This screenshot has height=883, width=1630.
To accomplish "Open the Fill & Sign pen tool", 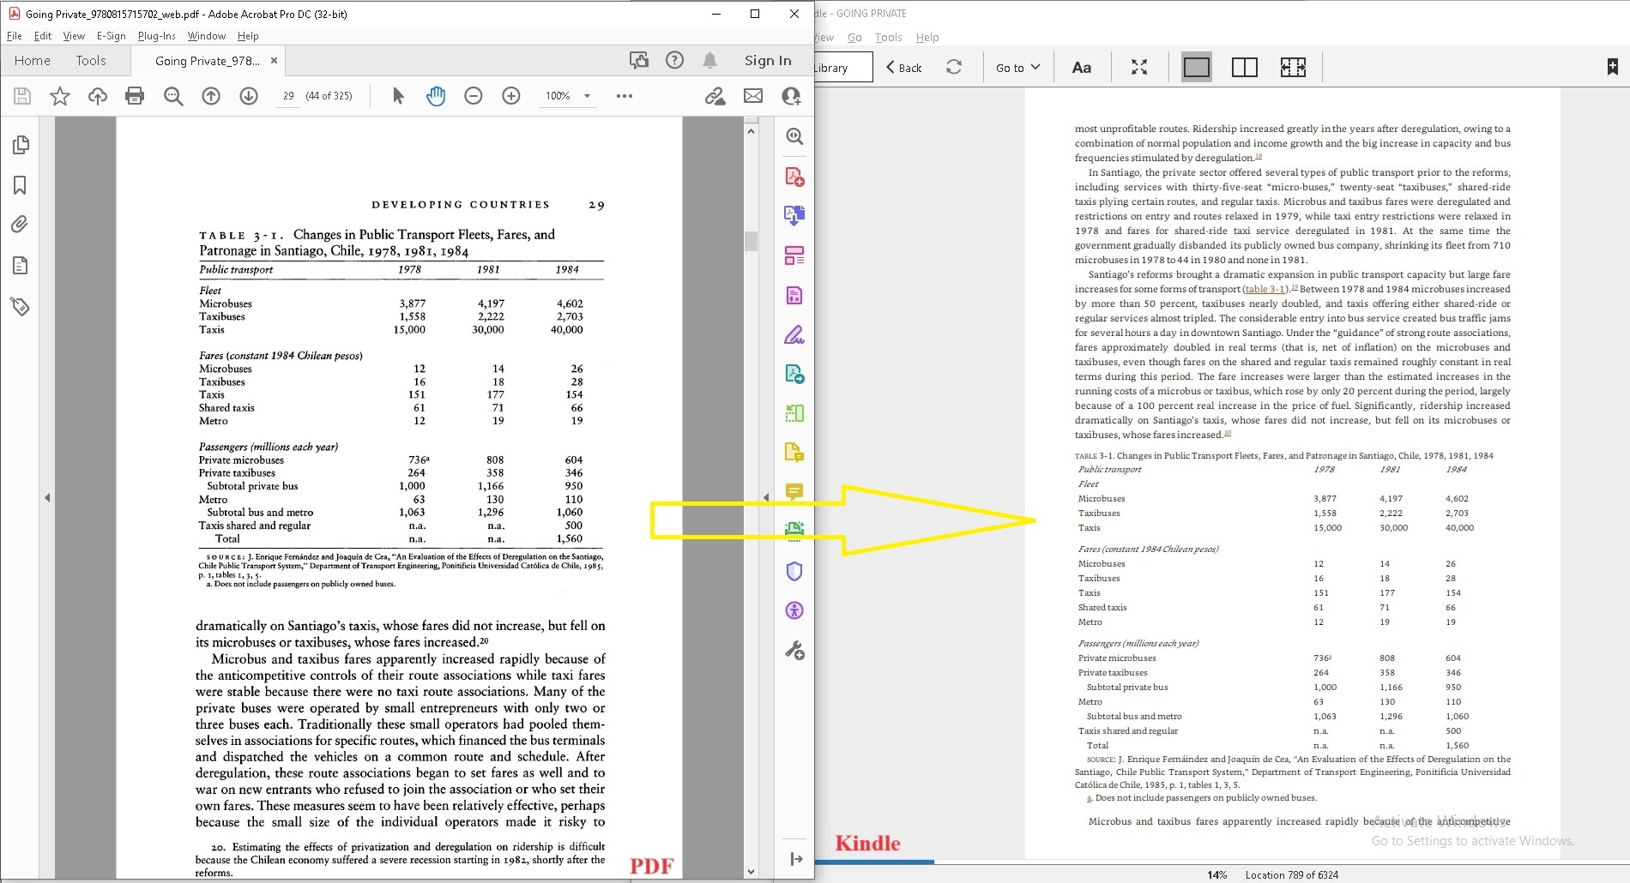I will [794, 334].
